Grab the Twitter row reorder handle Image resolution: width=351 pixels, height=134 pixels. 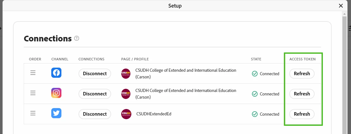click(x=33, y=113)
